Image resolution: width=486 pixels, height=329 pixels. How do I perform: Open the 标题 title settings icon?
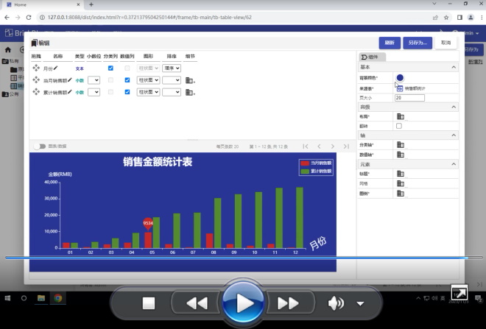400,174
